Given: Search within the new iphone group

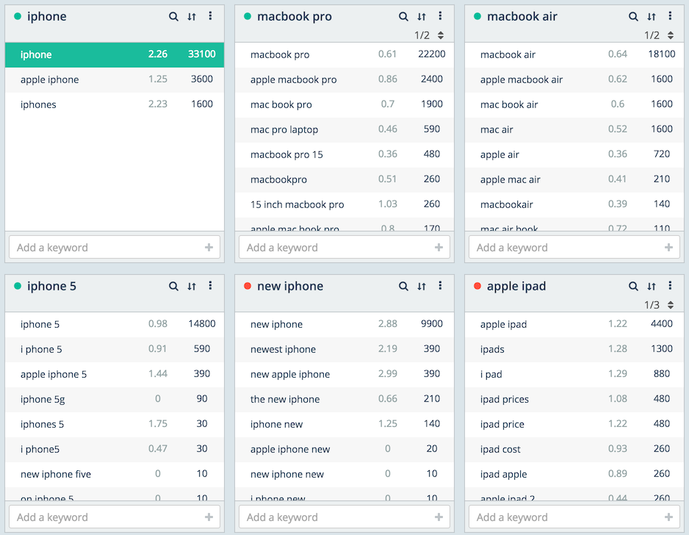Looking at the screenshot, I should (403, 286).
